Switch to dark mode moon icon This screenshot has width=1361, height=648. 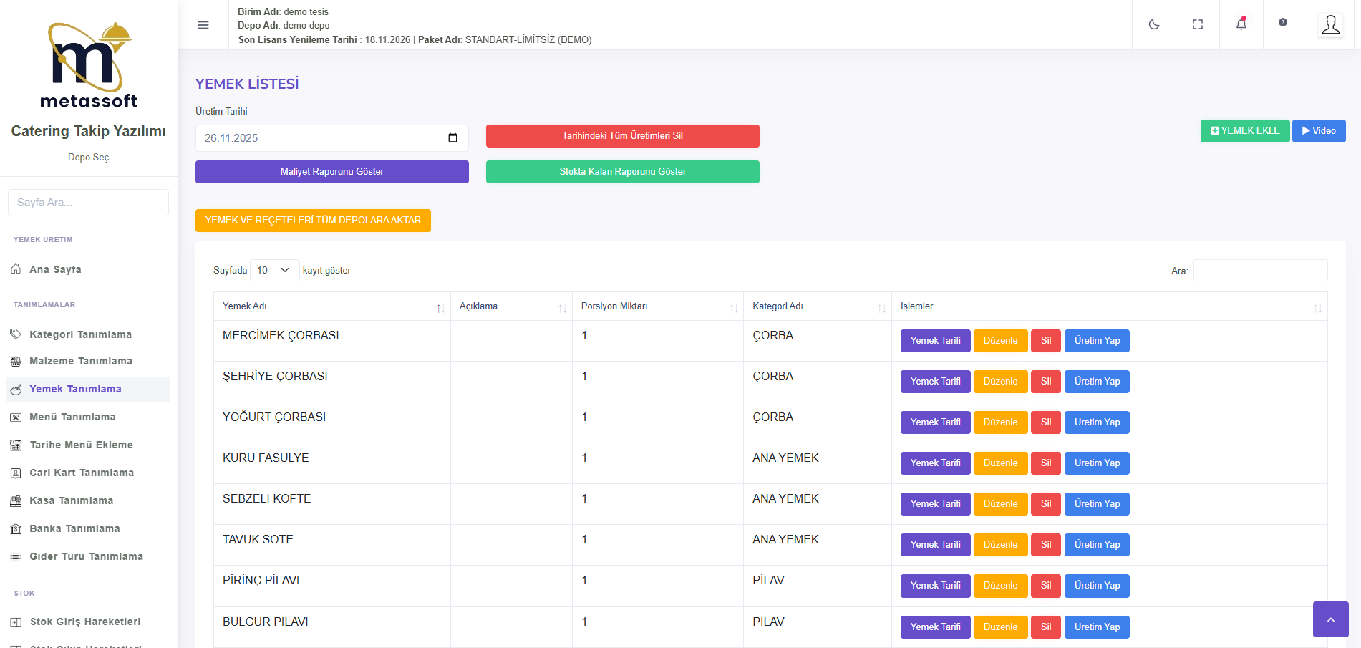tap(1154, 25)
